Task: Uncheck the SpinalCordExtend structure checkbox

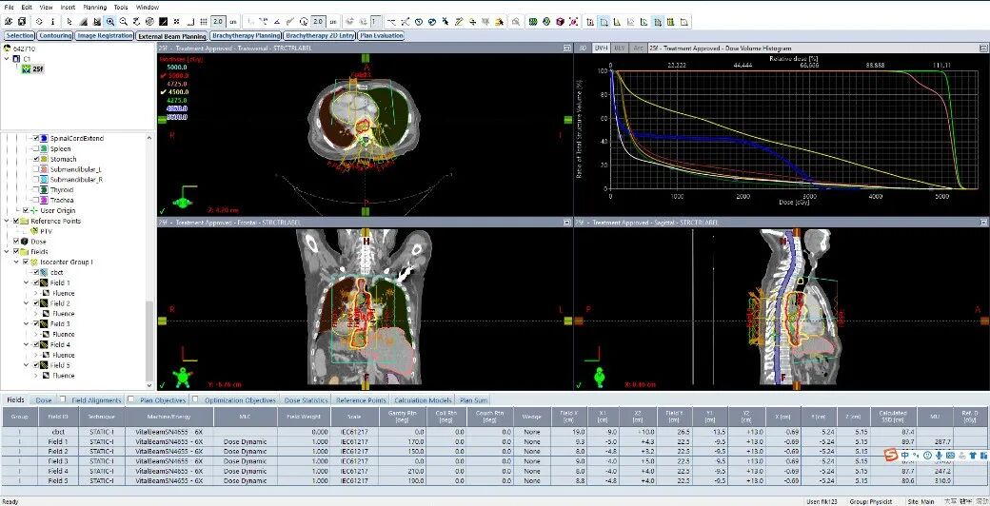Action: [x=35, y=138]
